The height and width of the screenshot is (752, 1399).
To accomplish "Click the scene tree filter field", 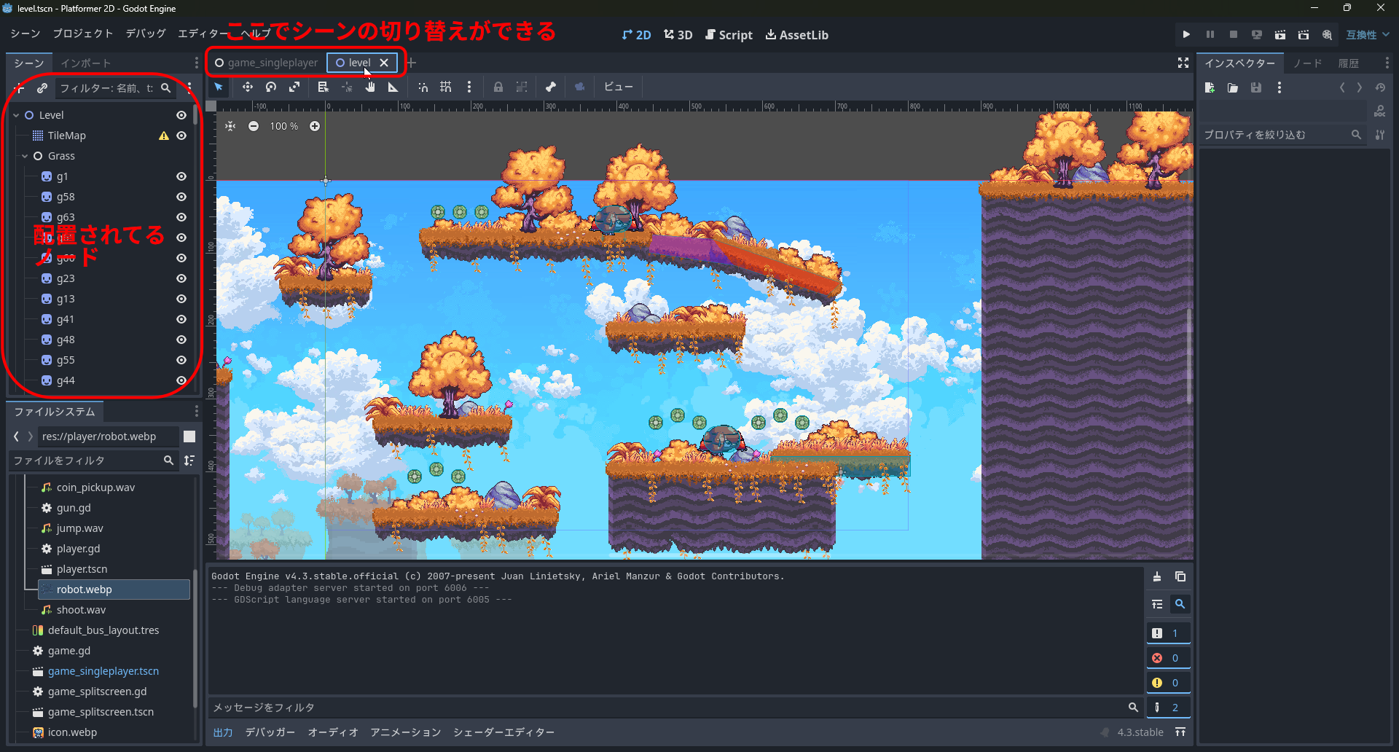I will pos(115,88).
